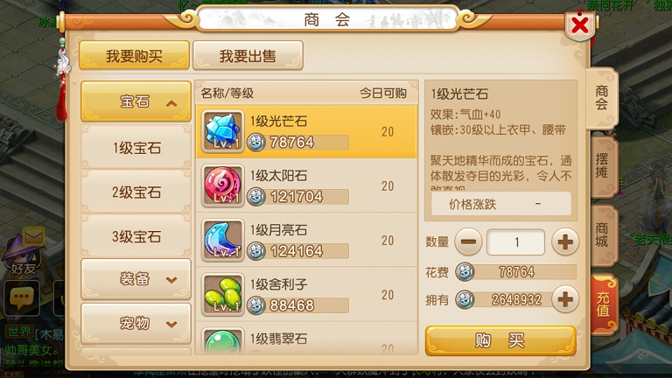Open the 商城 side tab
This screenshot has width=672, height=378.
coord(603,234)
